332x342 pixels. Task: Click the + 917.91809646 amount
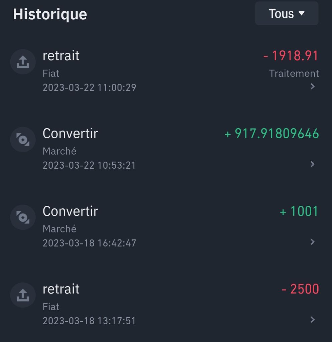(x=272, y=134)
